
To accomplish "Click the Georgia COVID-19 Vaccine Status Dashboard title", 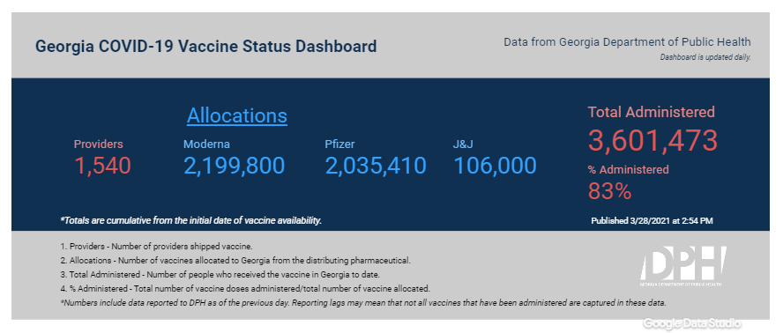I will pos(205,47).
